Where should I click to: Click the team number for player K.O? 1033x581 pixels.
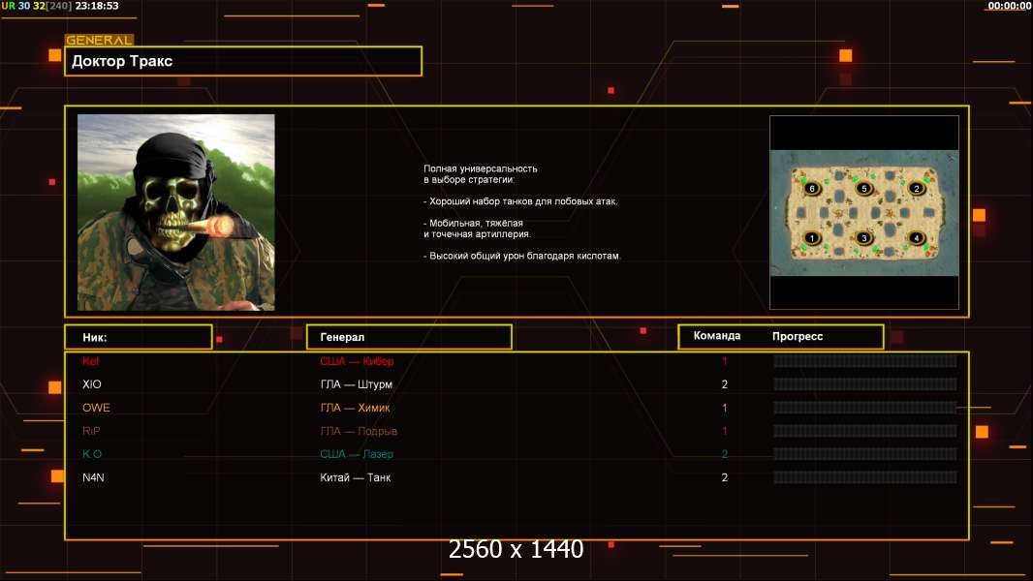click(724, 454)
